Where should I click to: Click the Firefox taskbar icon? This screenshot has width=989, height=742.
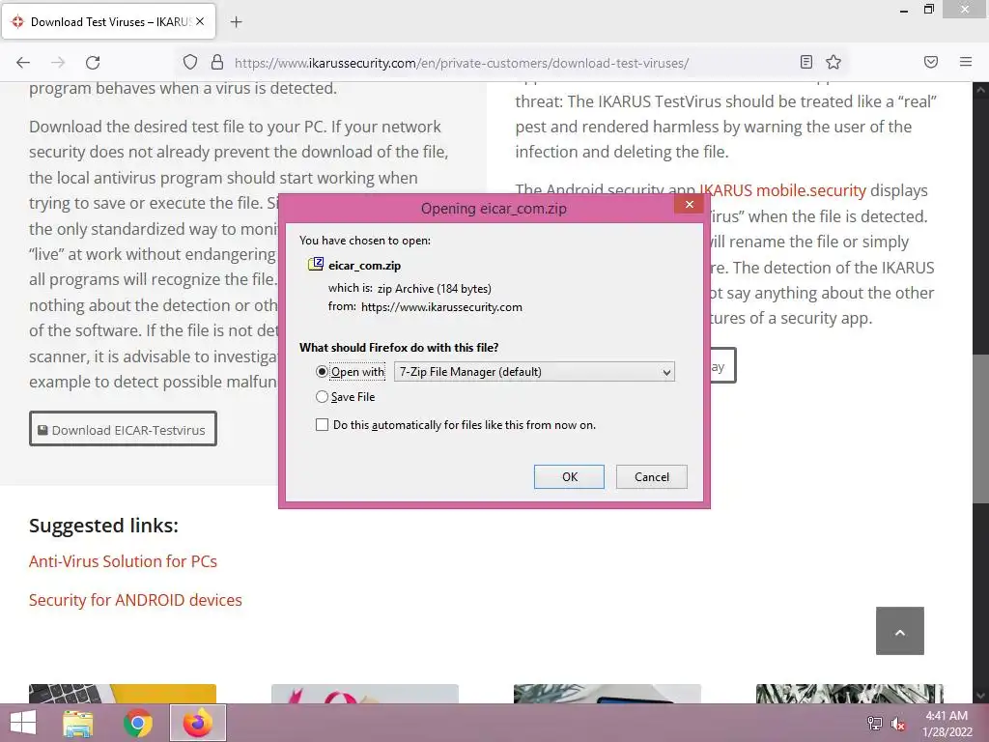coord(198,723)
